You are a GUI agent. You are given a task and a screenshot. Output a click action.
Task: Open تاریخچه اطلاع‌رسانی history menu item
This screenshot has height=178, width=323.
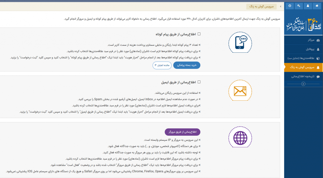click(x=303, y=76)
